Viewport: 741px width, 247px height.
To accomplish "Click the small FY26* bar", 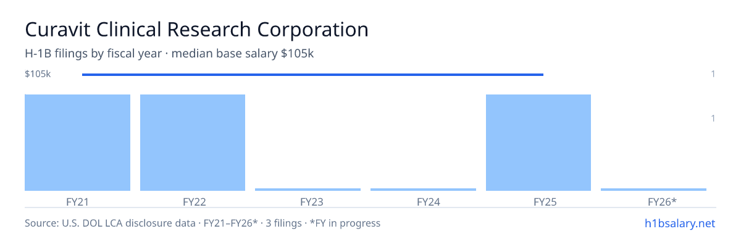I will (x=653, y=190).
